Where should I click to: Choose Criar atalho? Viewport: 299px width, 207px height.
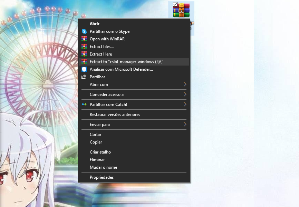click(x=134, y=152)
